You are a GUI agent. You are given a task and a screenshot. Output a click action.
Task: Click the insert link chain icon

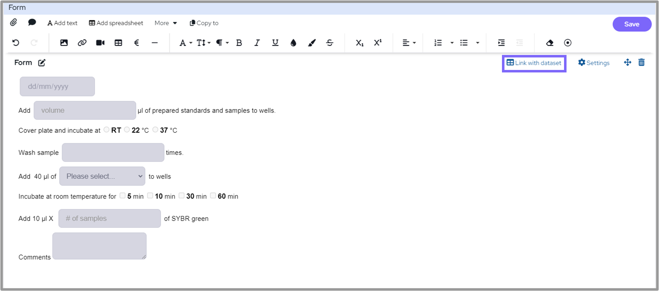click(82, 43)
